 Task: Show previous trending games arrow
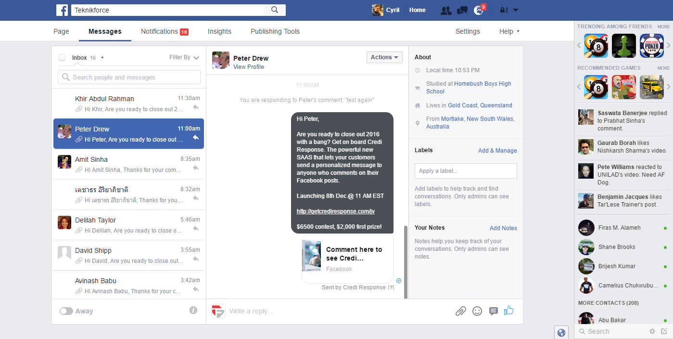coord(579,46)
